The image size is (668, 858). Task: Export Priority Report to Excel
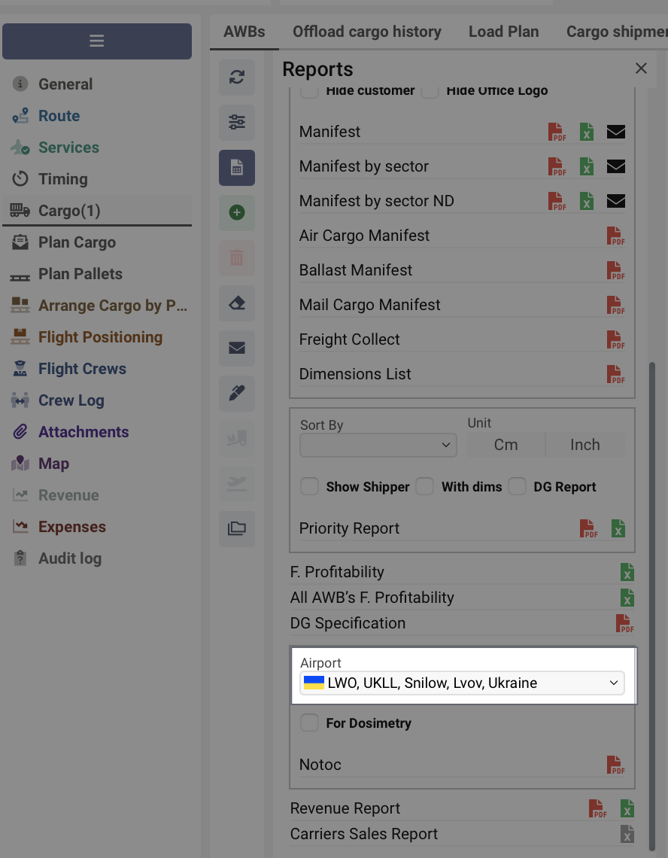click(618, 528)
